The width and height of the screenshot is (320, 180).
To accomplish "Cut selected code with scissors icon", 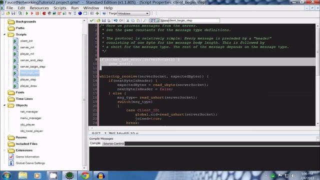I will pyautogui.click(x=128, y=20).
